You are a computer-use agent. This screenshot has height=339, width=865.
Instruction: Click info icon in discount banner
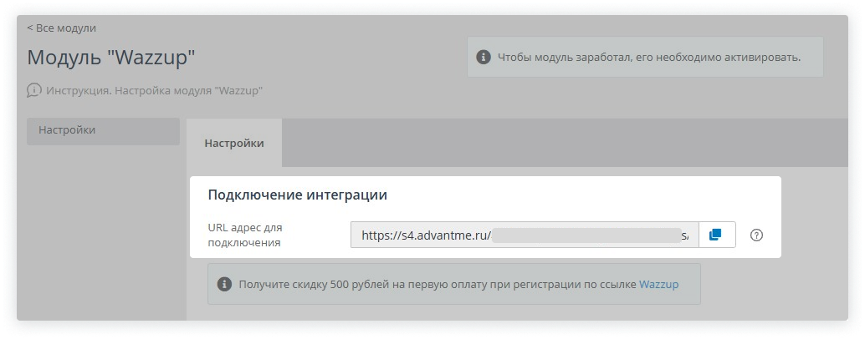pos(224,284)
